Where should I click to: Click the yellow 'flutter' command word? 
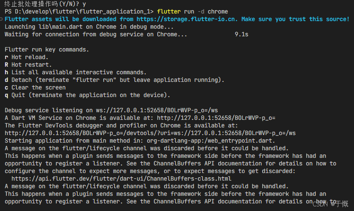169,12
